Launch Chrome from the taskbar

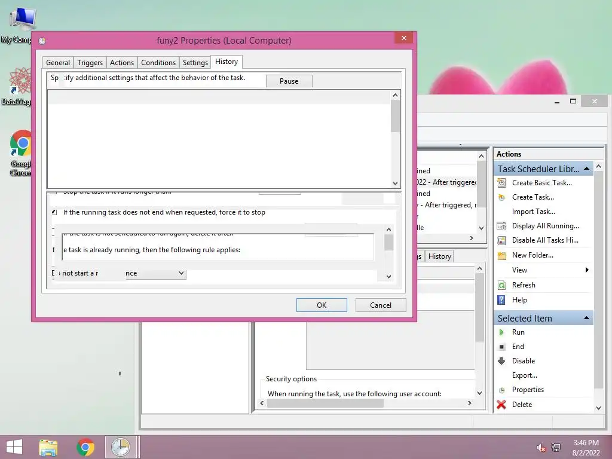click(85, 447)
